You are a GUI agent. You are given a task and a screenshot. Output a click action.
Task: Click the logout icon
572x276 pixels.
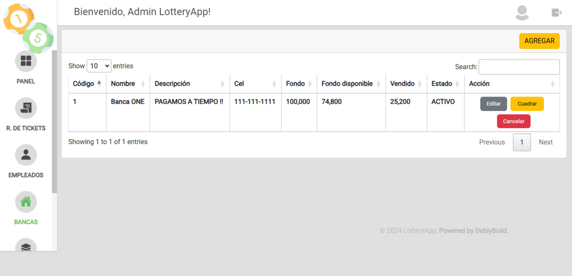[556, 13]
